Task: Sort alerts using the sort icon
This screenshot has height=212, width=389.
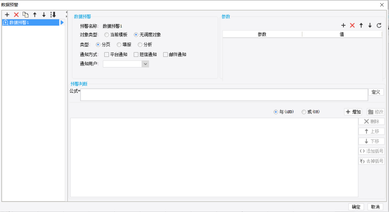Action: coord(53,15)
